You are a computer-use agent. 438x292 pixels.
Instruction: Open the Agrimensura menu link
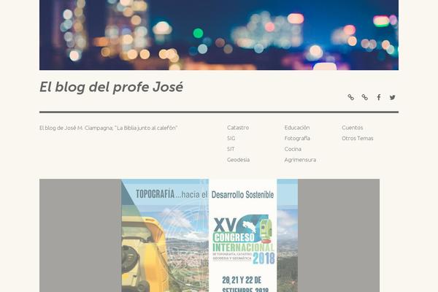pyautogui.click(x=300, y=160)
